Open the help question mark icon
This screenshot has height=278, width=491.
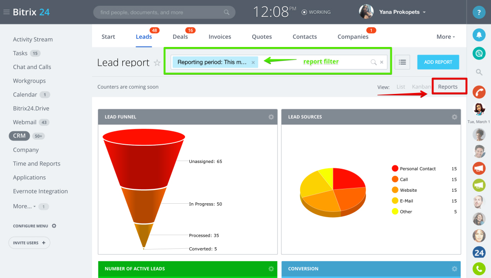pos(479,13)
